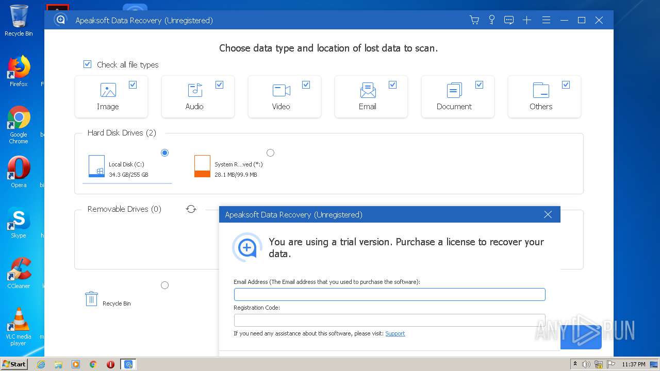Click the volume speaker tray icon
The width and height of the screenshot is (660, 371).
[586, 364]
